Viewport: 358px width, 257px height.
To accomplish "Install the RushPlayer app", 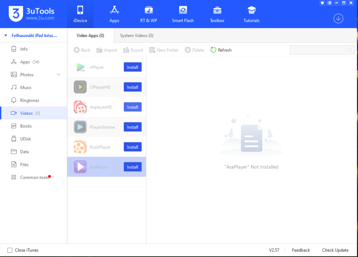I will tap(133, 147).
